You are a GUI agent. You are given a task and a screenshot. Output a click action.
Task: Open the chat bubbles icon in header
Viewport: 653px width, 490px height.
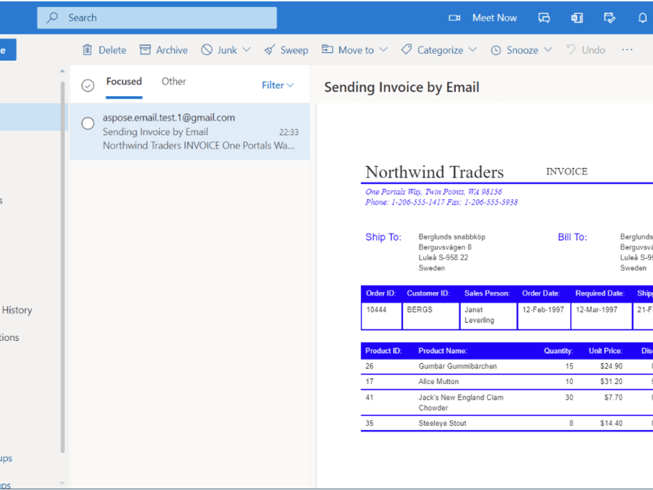pyautogui.click(x=544, y=18)
